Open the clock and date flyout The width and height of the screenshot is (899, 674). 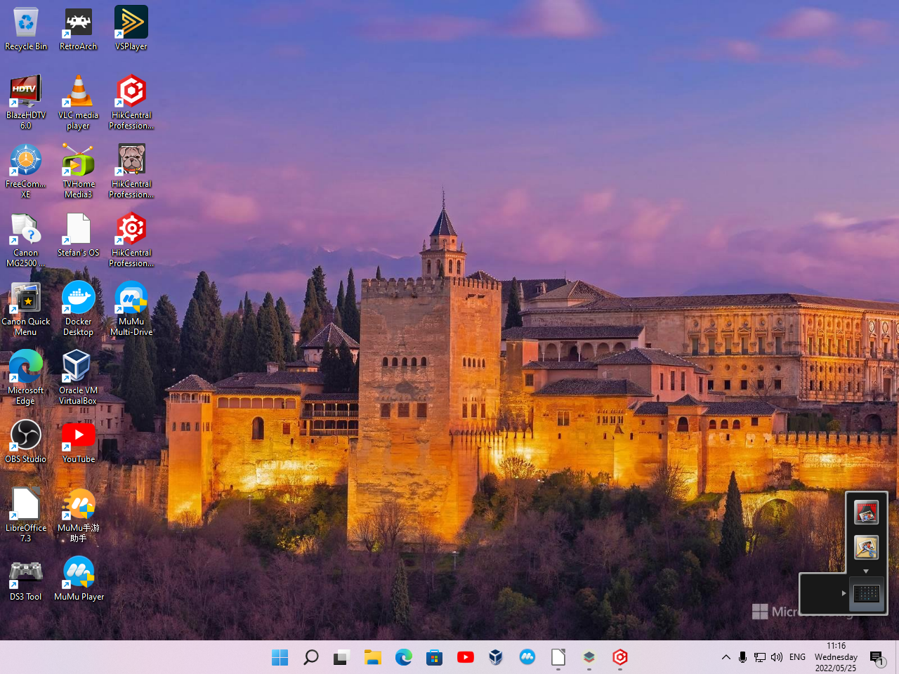[836, 657]
